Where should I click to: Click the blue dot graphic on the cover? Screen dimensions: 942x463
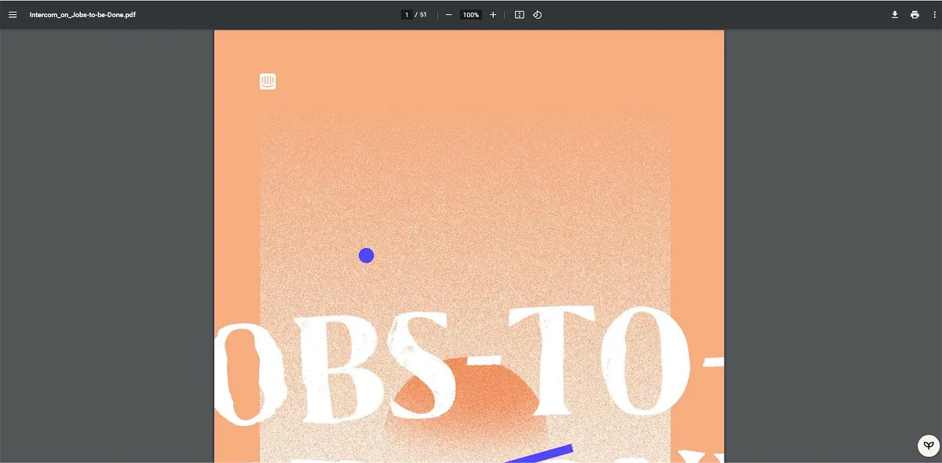click(366, 255)
